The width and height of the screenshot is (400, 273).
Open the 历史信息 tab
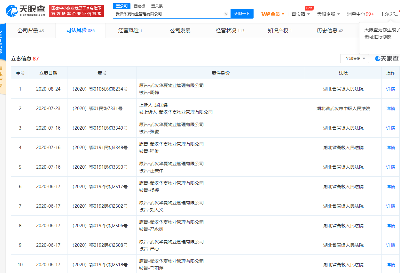tap(330, 31)
